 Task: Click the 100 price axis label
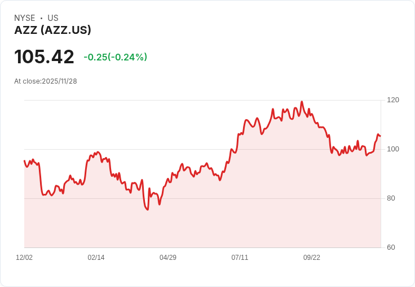tap(393, 149)
